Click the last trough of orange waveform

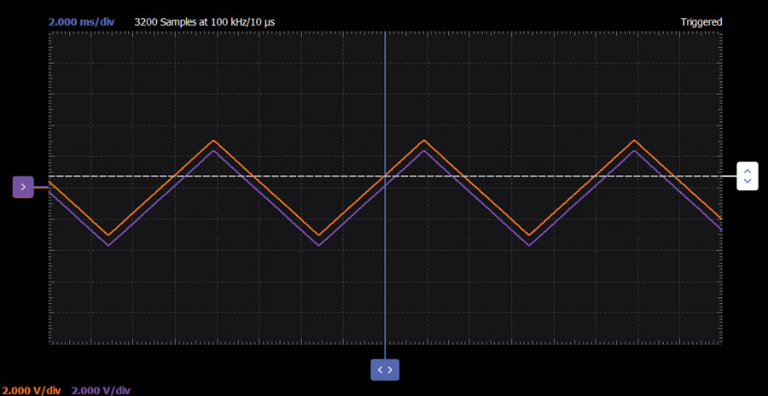(529, 235)
